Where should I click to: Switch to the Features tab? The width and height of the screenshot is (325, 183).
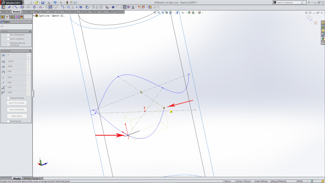(6, 11)
